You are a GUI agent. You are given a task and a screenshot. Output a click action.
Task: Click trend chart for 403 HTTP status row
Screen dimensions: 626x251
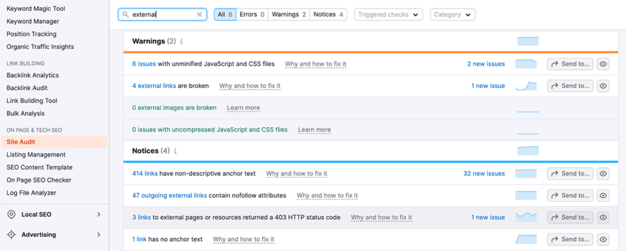click(526, 217)
